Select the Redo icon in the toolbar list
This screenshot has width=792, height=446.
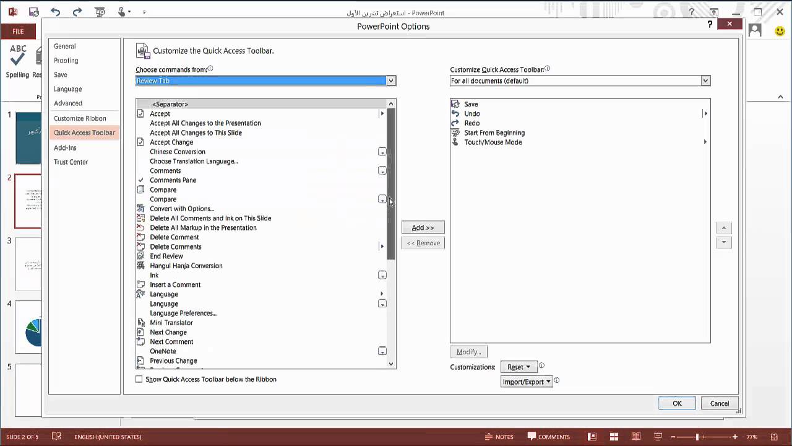point(455,123)
